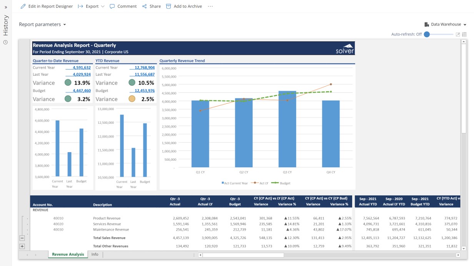Click the Add to Archive box icon
The image size is (474, 266).
point(169,7)
